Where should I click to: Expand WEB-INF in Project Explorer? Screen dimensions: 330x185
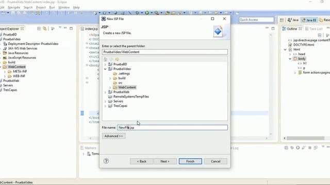coord(5,76)
